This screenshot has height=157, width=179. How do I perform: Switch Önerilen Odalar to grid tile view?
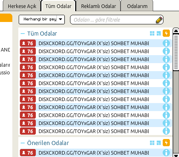pos(152,143)
